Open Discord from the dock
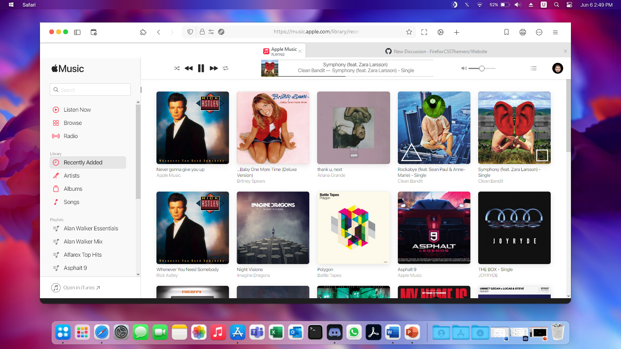The image size is (621, 349). tap(335, 332)
